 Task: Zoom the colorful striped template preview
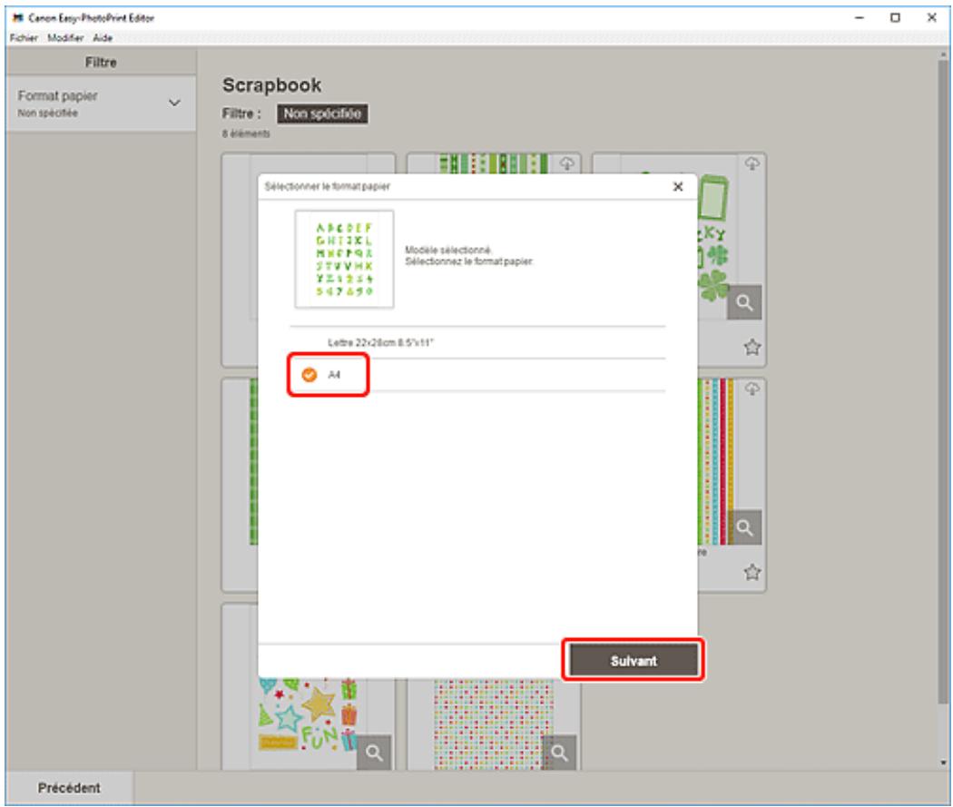click(x=744, y=527)
